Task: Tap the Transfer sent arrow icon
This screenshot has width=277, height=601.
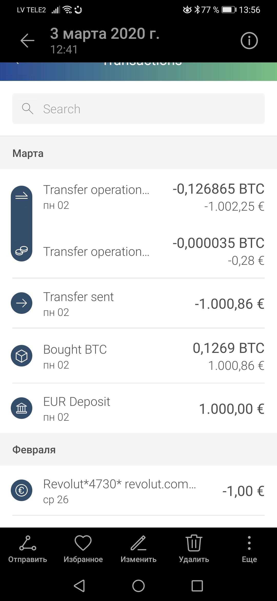Action: [22, 303]
